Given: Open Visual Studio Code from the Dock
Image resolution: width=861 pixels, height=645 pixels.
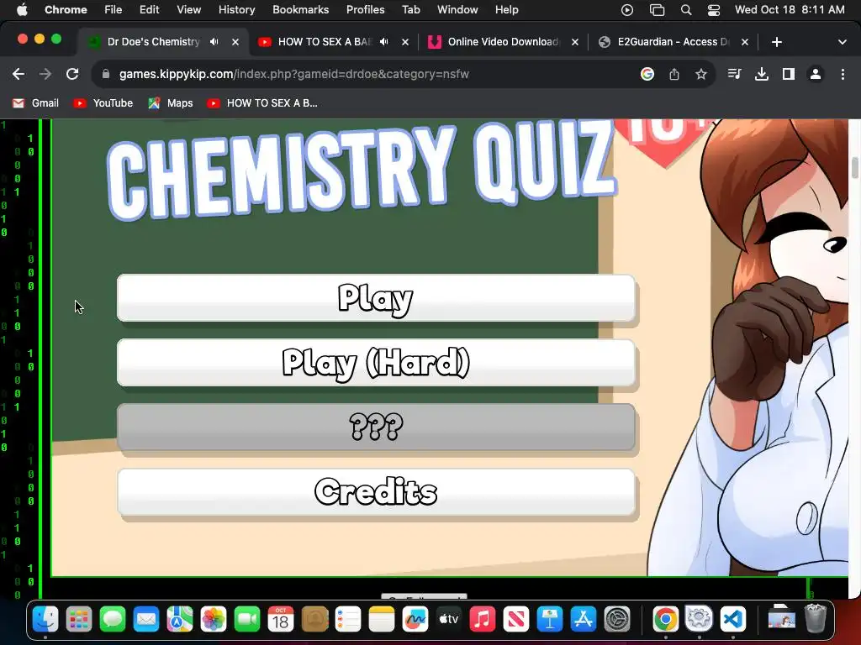Looking at the screenshot, I should [732, 620].
